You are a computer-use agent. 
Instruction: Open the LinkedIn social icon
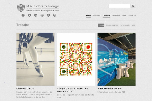pyautogui.click(x=55, y=15)
